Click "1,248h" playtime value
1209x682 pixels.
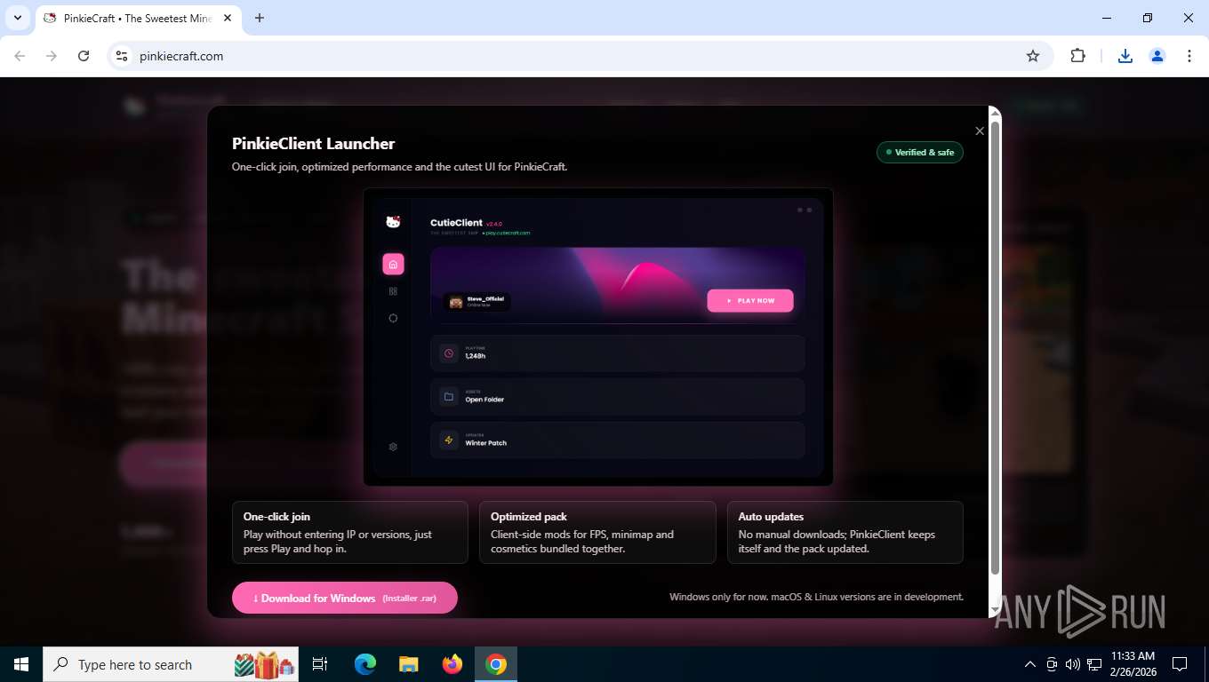475,356
